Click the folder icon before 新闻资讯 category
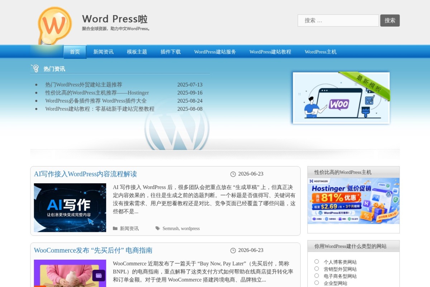 pos(115,228)
